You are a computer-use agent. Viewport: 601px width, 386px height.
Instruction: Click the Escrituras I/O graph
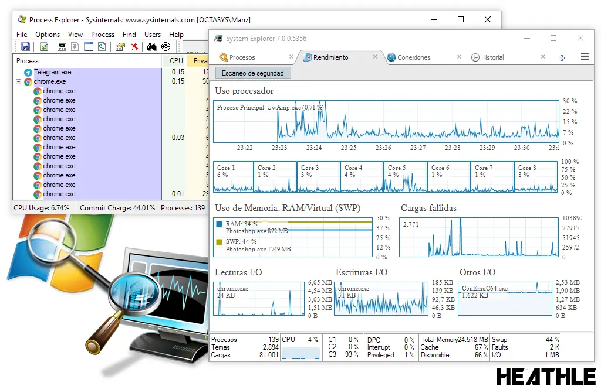(x=381, y=299)
